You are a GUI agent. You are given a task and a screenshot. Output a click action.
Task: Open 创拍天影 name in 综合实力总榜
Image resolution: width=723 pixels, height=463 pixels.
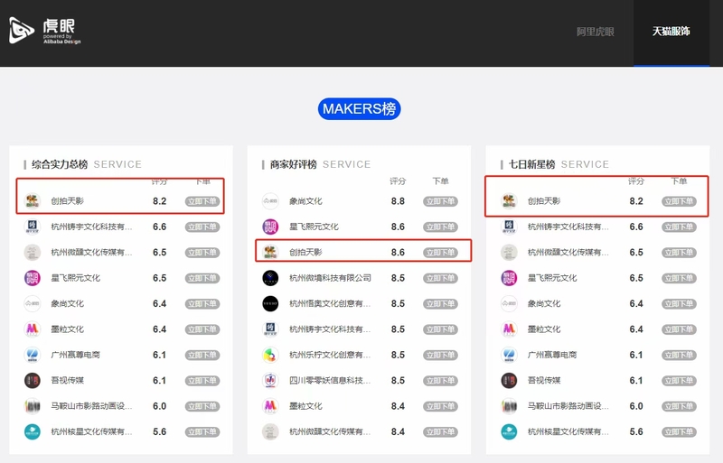tap(67, 201)
